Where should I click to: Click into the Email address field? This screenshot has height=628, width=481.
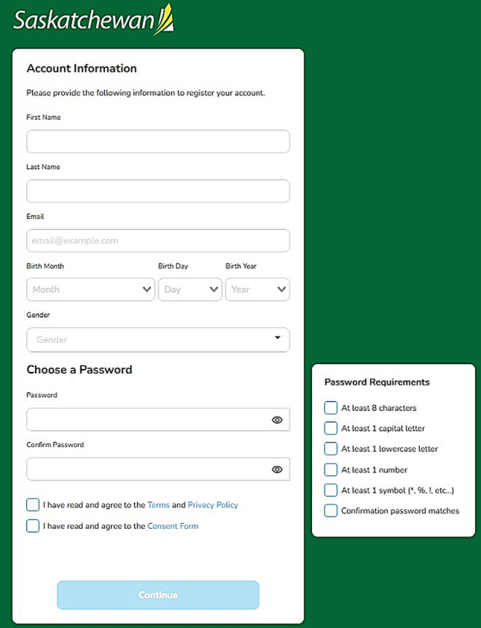(x=157, y=241)
